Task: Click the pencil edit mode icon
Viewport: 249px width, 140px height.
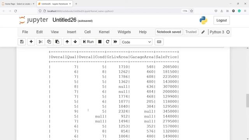Action: tap(203, 32)
